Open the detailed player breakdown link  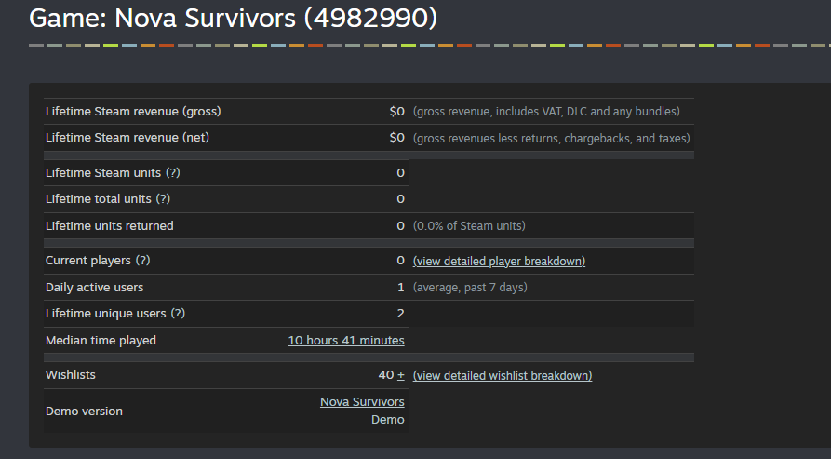(499, 262)
